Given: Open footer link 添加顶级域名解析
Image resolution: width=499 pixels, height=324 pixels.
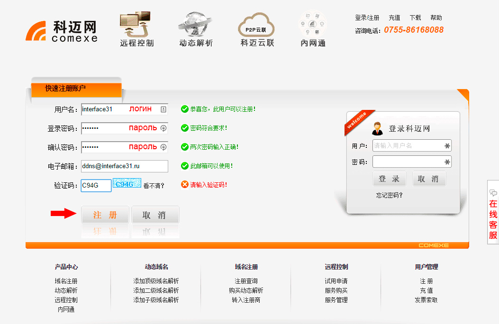Looking at the screenshot, I should 156,281.
